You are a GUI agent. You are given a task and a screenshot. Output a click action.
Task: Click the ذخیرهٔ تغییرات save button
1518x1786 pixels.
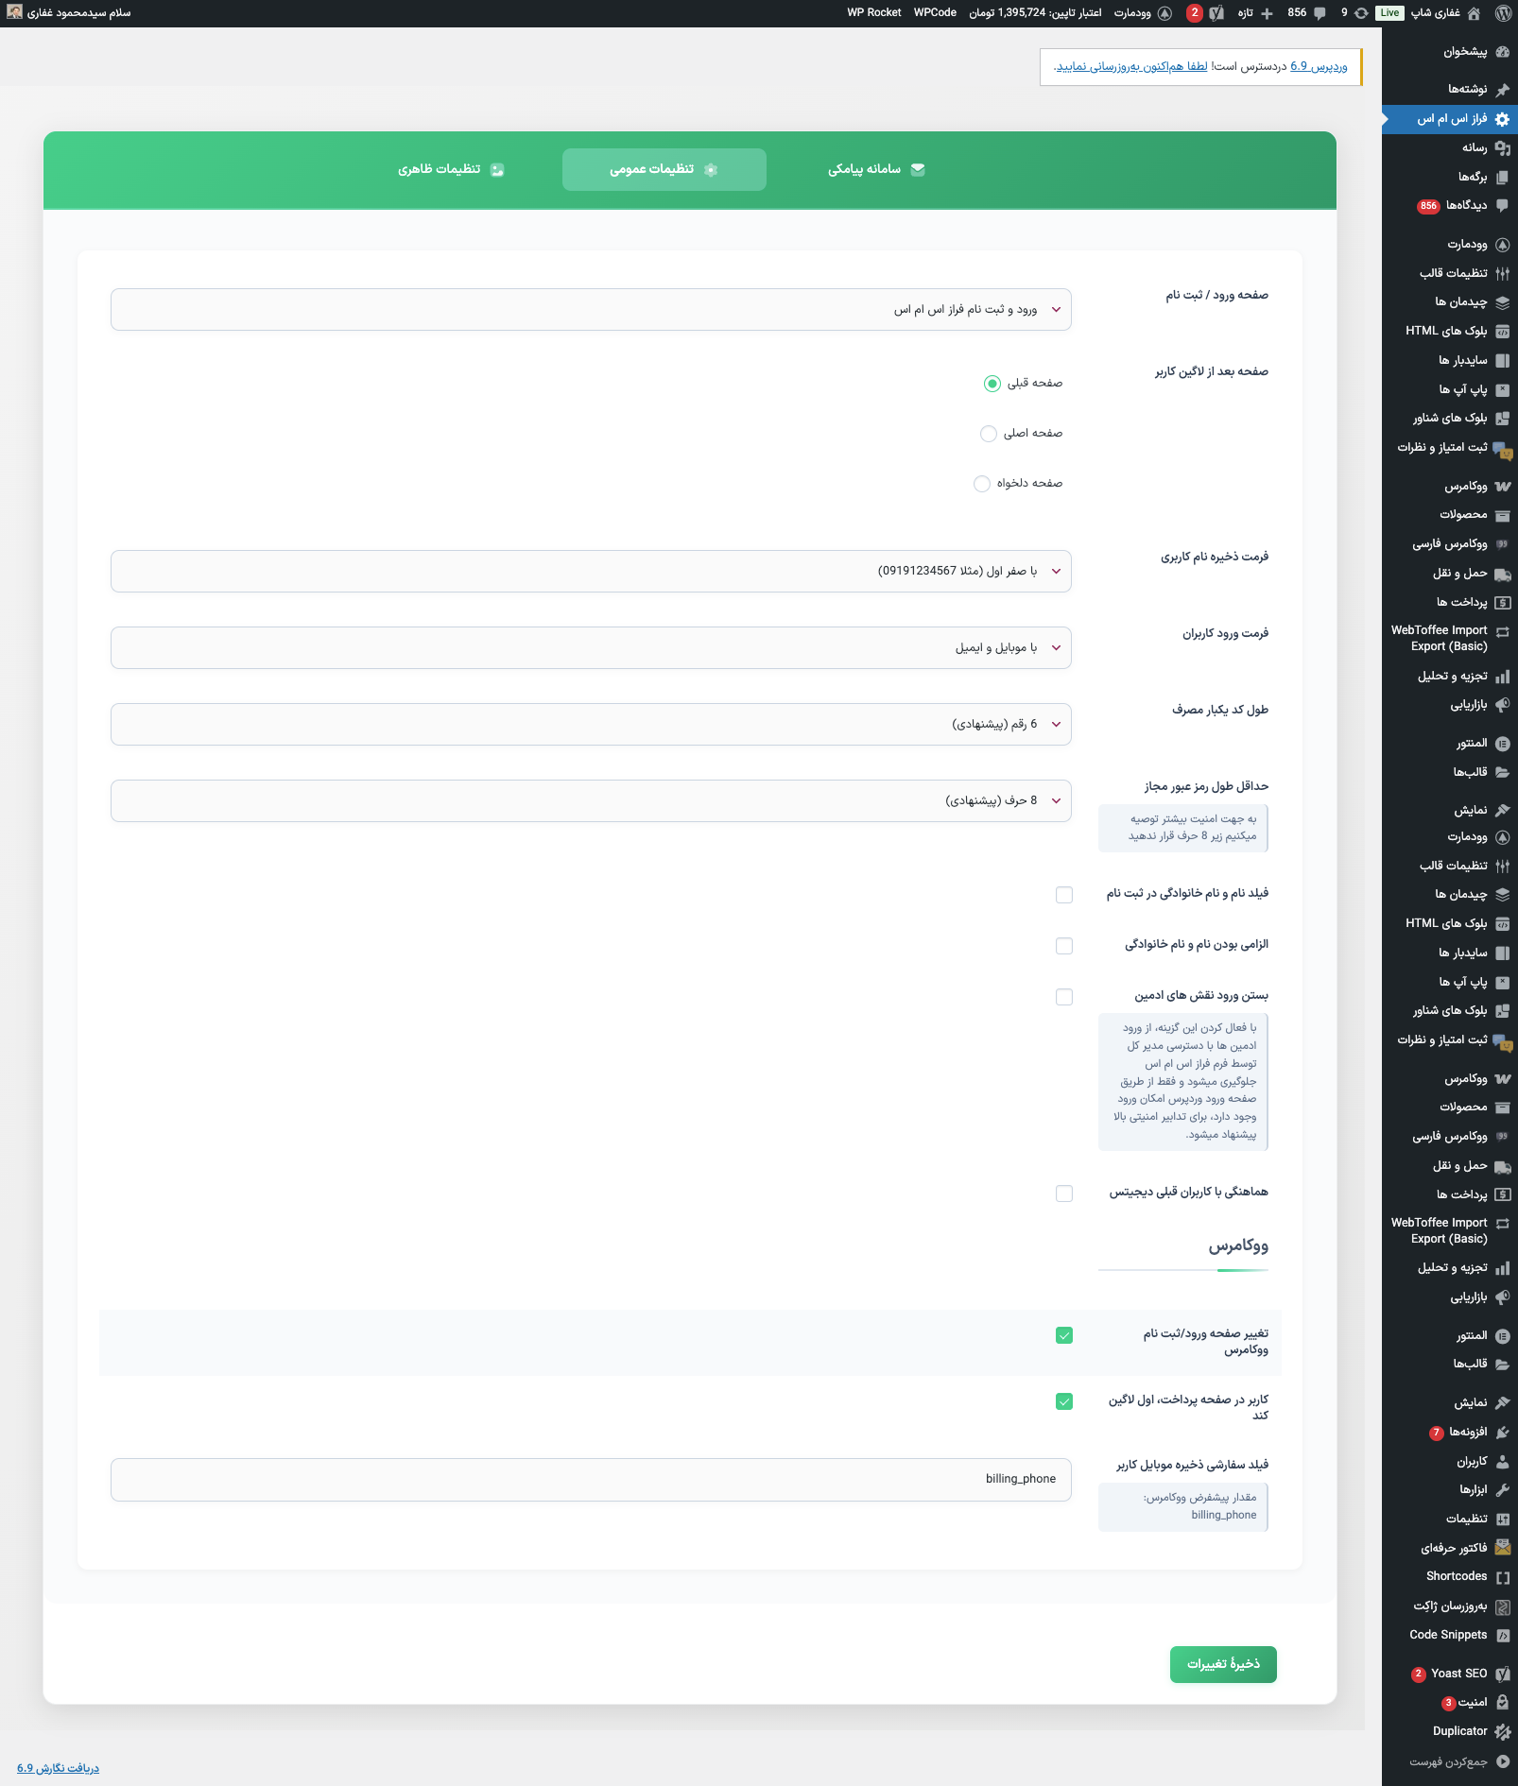coord(1223,1664)
